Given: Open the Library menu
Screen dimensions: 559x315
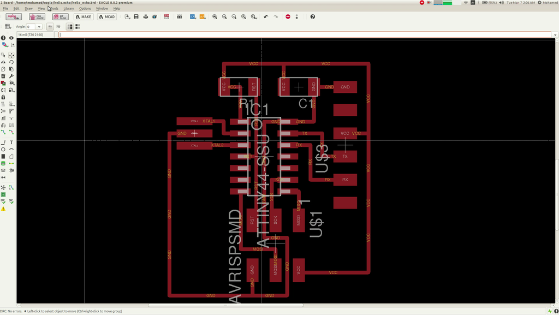Looking at the screenshot, I should tap(68, 8).
